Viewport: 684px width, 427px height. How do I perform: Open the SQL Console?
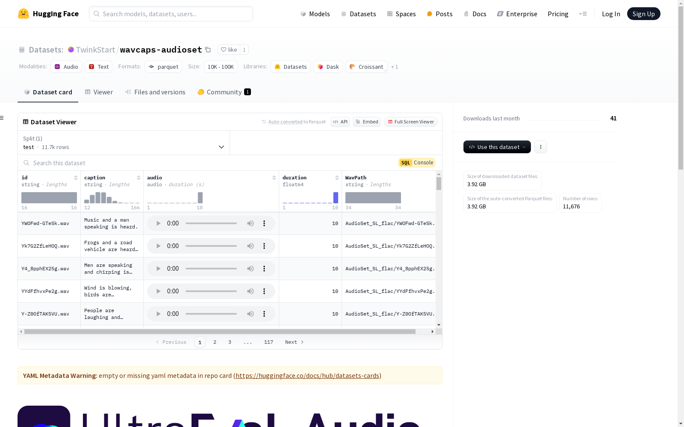[417, 163]
